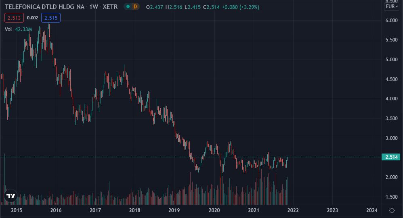Screen dimensions: 403x218
Task: Click the 2.000 price scale label
Action: (x=391, y=177)
